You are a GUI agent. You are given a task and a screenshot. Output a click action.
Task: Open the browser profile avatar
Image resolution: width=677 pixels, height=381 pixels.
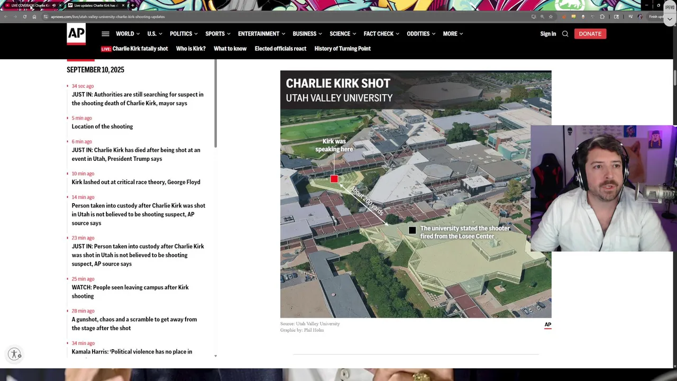point(640,16)
